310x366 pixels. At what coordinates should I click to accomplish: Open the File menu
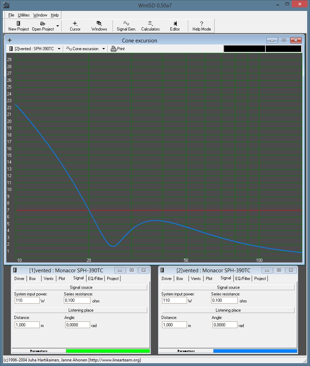pyautogui.click(x=11, y=15)
